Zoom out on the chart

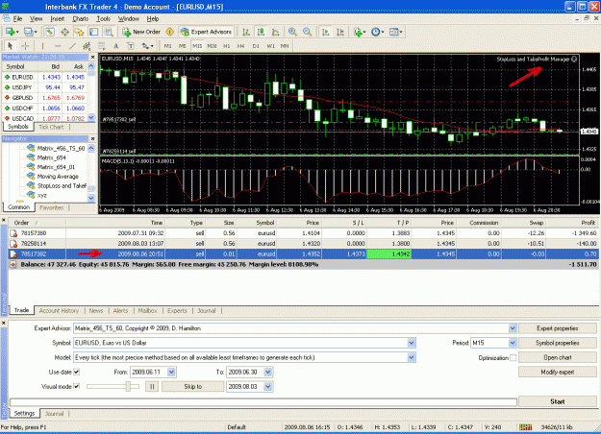[x=307, y=32]
